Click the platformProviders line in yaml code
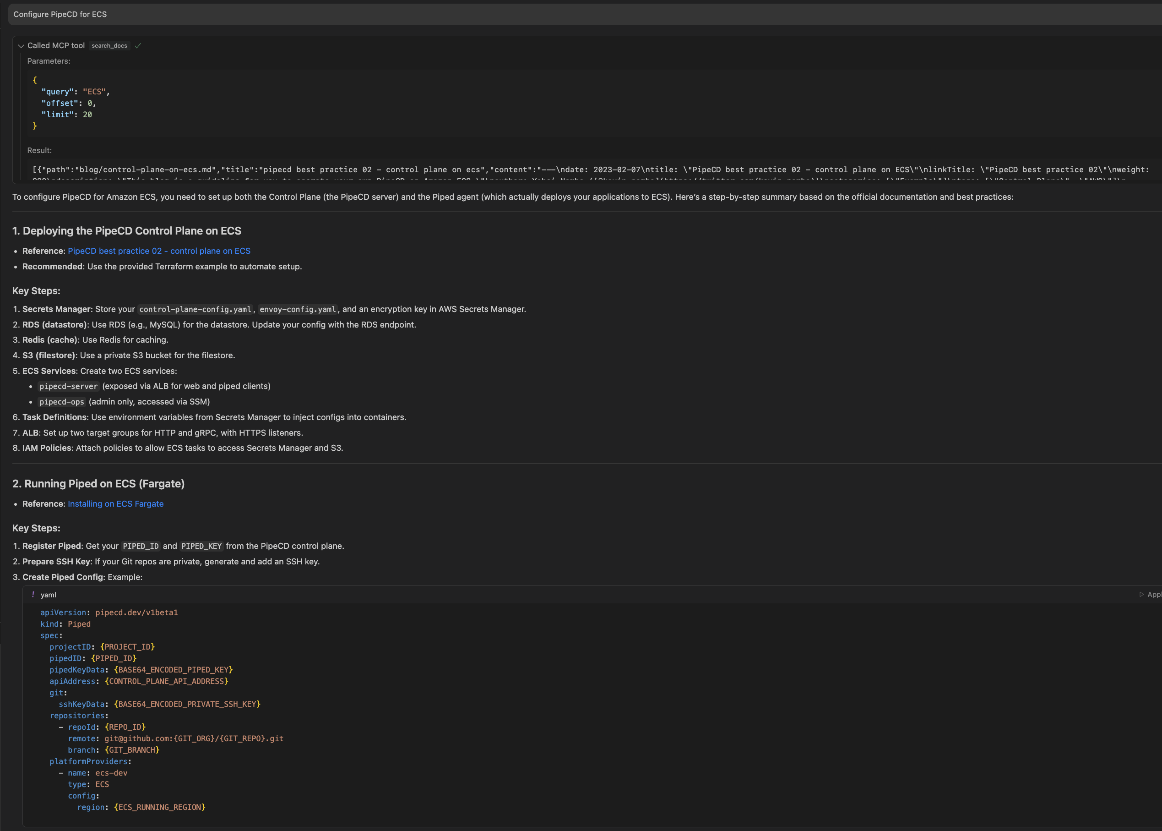 [x=91, y=761]
